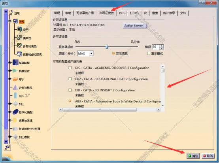
Task: Open the 设备和虚拟现实 category icon
Action: pyautogui.click(x=19, y=54)
